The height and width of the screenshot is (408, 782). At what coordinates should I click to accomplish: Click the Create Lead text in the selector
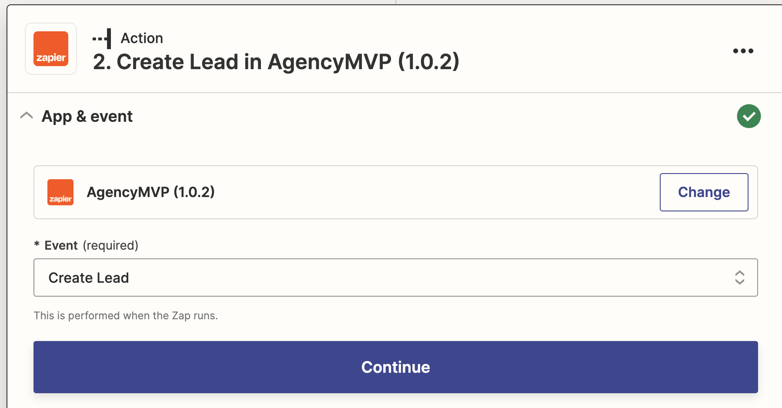coord(89,278)
